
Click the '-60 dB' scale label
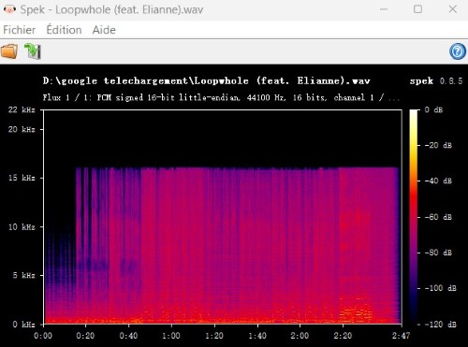pyautogui.click(x=438, y=217)
